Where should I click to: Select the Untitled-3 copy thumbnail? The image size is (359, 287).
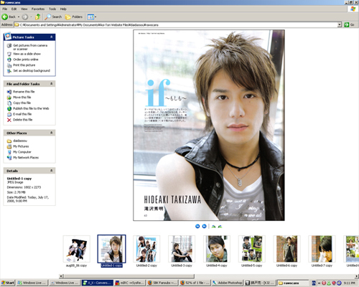pos(182,249)
